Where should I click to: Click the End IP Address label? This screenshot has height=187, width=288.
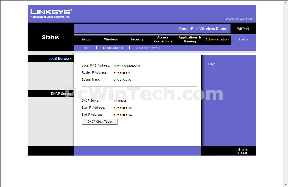coord(92,115)
